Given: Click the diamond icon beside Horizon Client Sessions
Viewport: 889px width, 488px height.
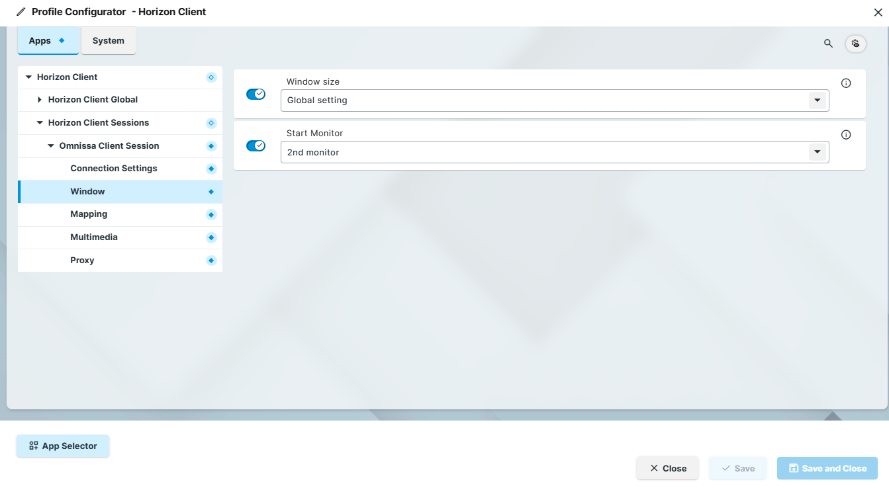Looking at the screenshot, I should click(211, 122).
